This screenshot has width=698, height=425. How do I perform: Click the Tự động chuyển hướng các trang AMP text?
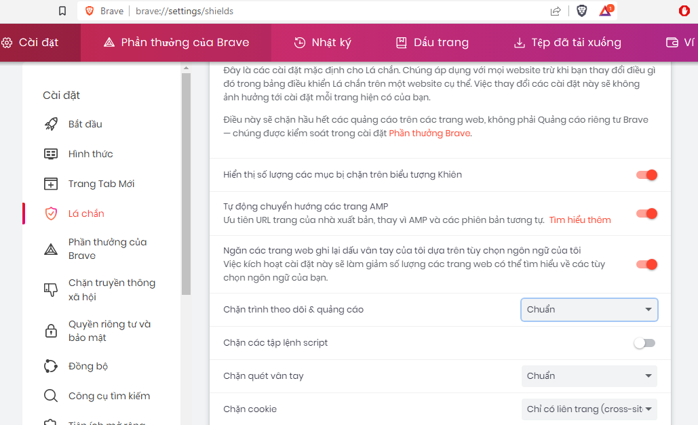pos(305,207)
